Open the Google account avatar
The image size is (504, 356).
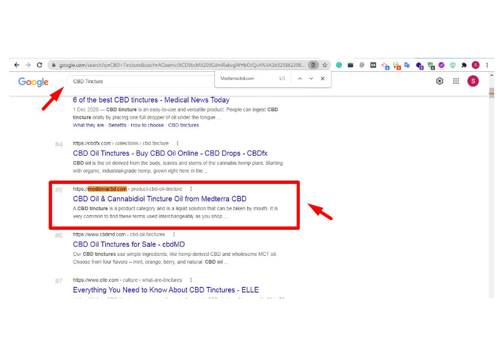coord(473,81)
